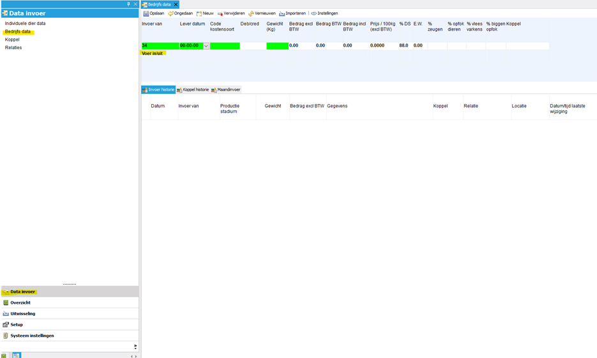Screen dimensions: 597x358
Task: Select Systeem instellingen navigation button
Action: point(70,336)
